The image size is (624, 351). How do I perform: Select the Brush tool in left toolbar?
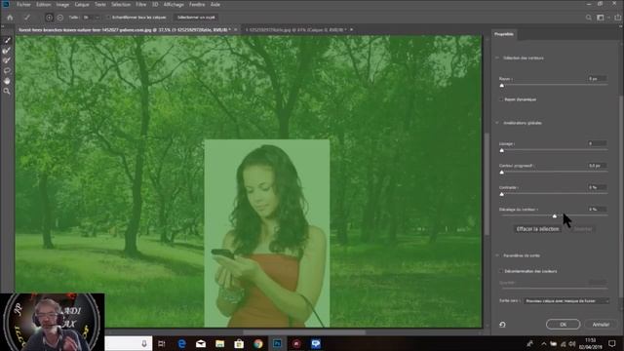[7, 60]
